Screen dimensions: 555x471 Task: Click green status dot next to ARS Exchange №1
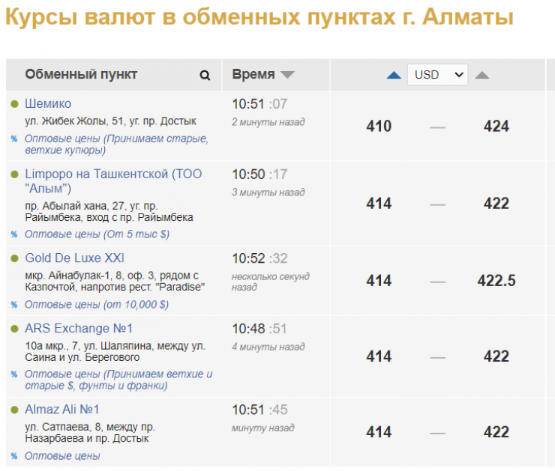pyautogui.click(x=14, y=329)
